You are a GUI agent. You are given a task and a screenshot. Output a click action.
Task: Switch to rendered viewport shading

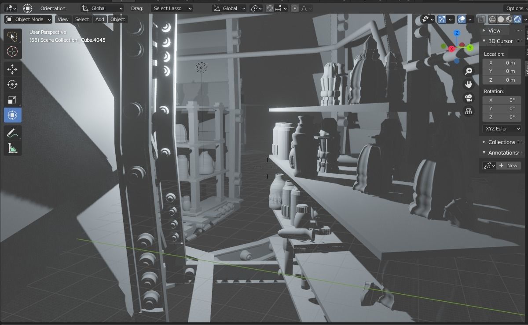pyautogui.click(x=517, y=19)
